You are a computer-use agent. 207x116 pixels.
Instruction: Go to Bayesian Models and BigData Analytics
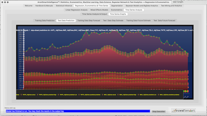click(x=142, y=6)
